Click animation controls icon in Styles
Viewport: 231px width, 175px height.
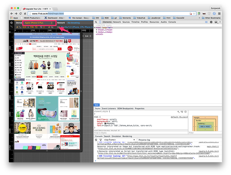tap(186, 112)
